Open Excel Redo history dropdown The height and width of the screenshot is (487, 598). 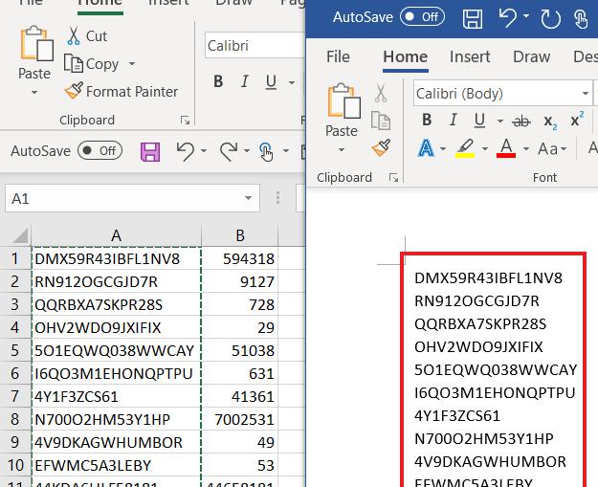[247, 151]
